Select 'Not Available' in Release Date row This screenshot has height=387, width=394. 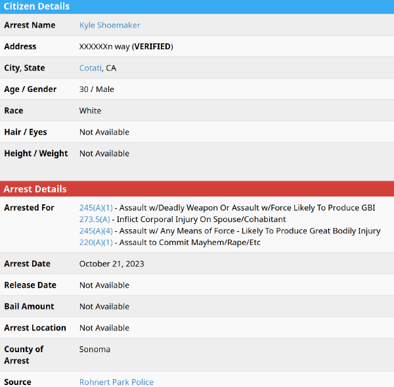104,285
